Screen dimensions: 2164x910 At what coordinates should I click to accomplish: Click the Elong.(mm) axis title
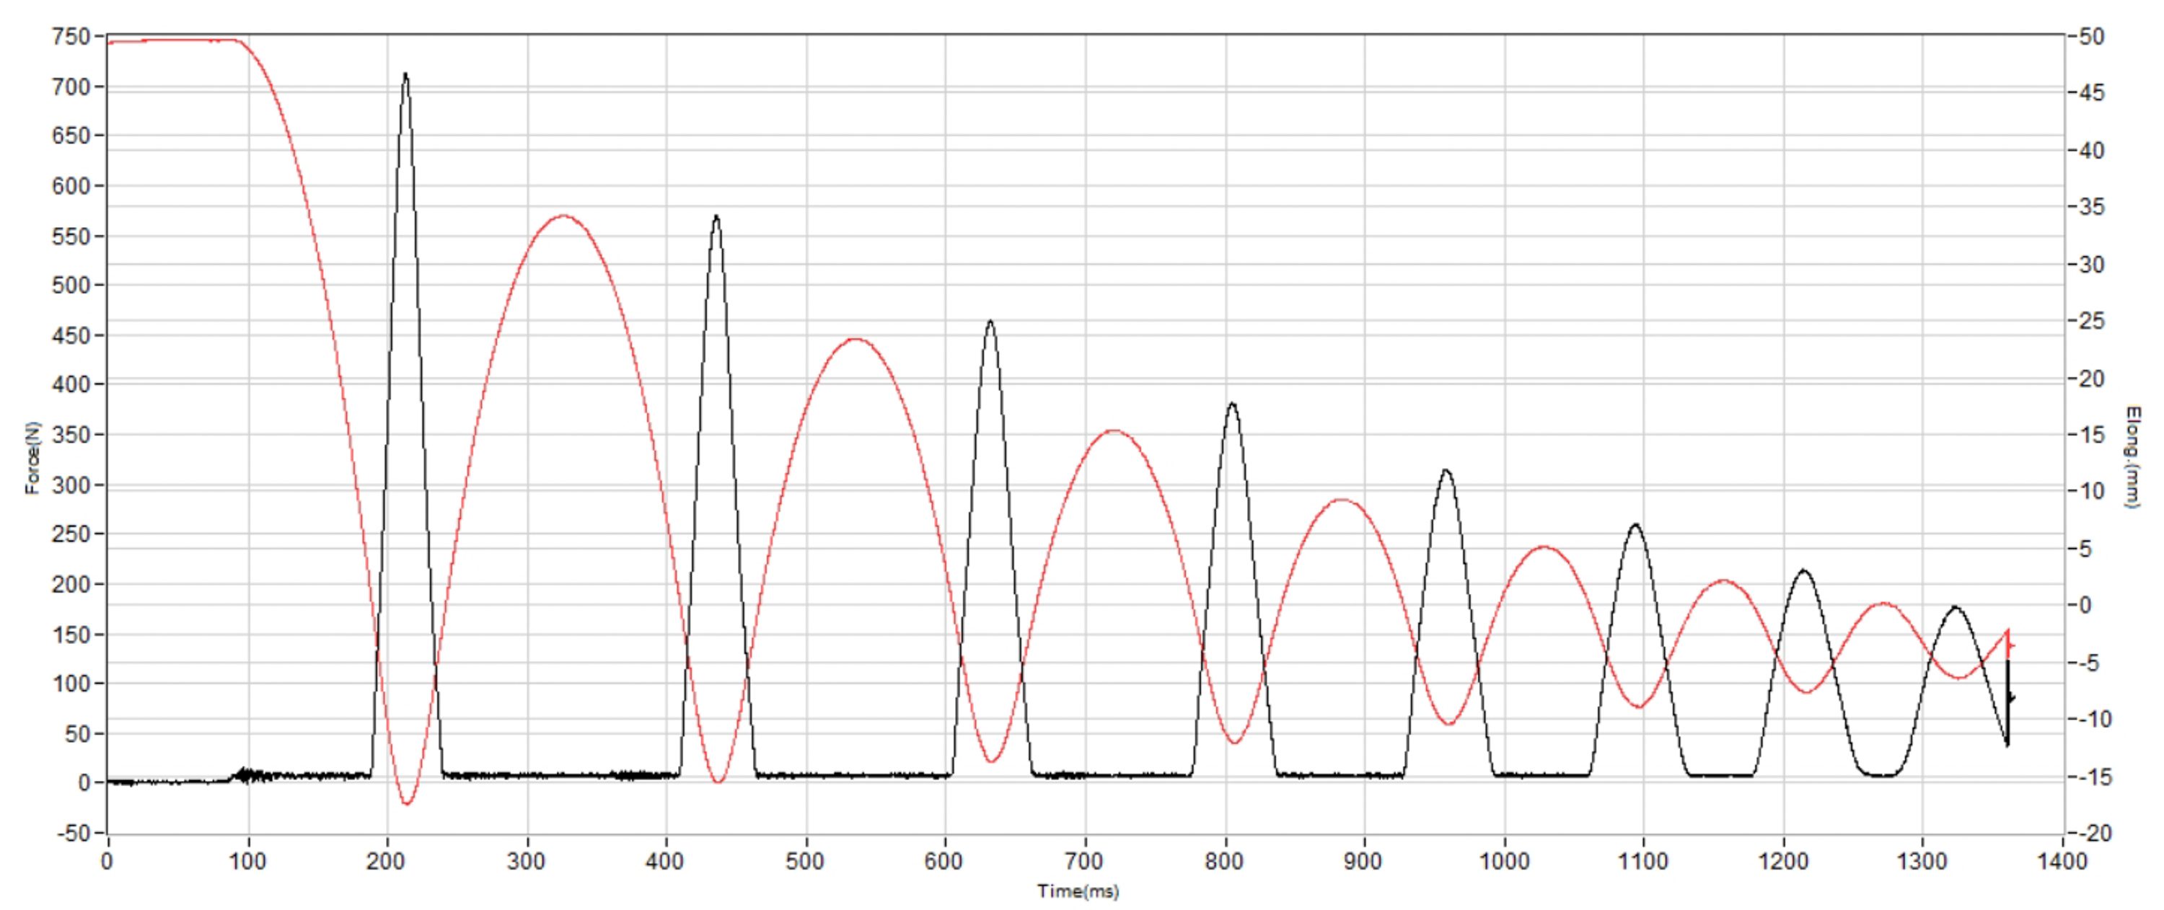pyautogui.click(x=2132, y=457)
